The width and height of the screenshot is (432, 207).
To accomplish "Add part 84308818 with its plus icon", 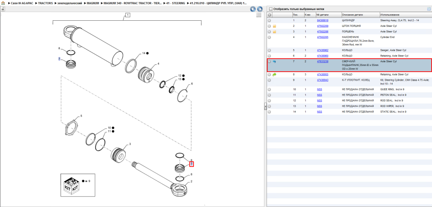I will tap(269, 20).
